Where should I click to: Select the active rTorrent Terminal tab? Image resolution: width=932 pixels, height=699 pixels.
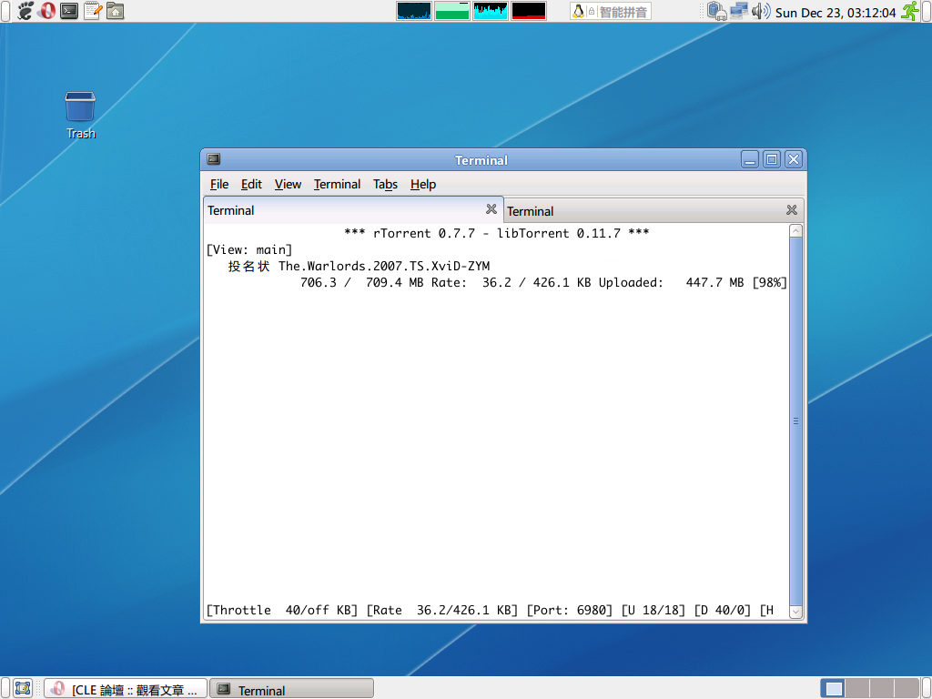tap(353, 210)
